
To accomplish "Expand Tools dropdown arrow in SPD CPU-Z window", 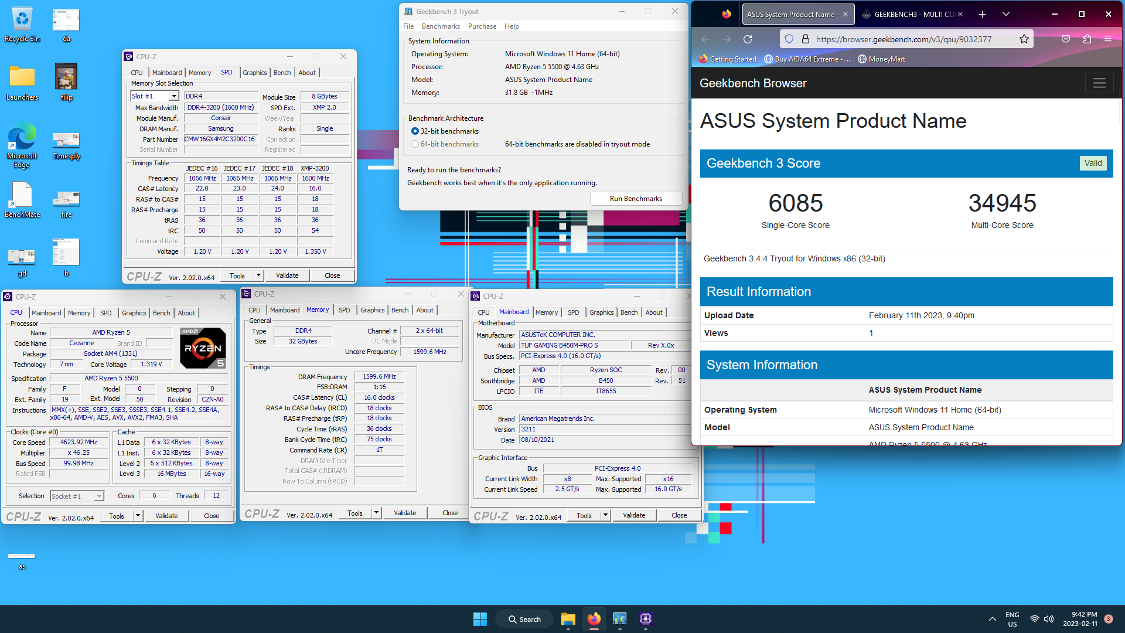I will (x=258, y=275).
